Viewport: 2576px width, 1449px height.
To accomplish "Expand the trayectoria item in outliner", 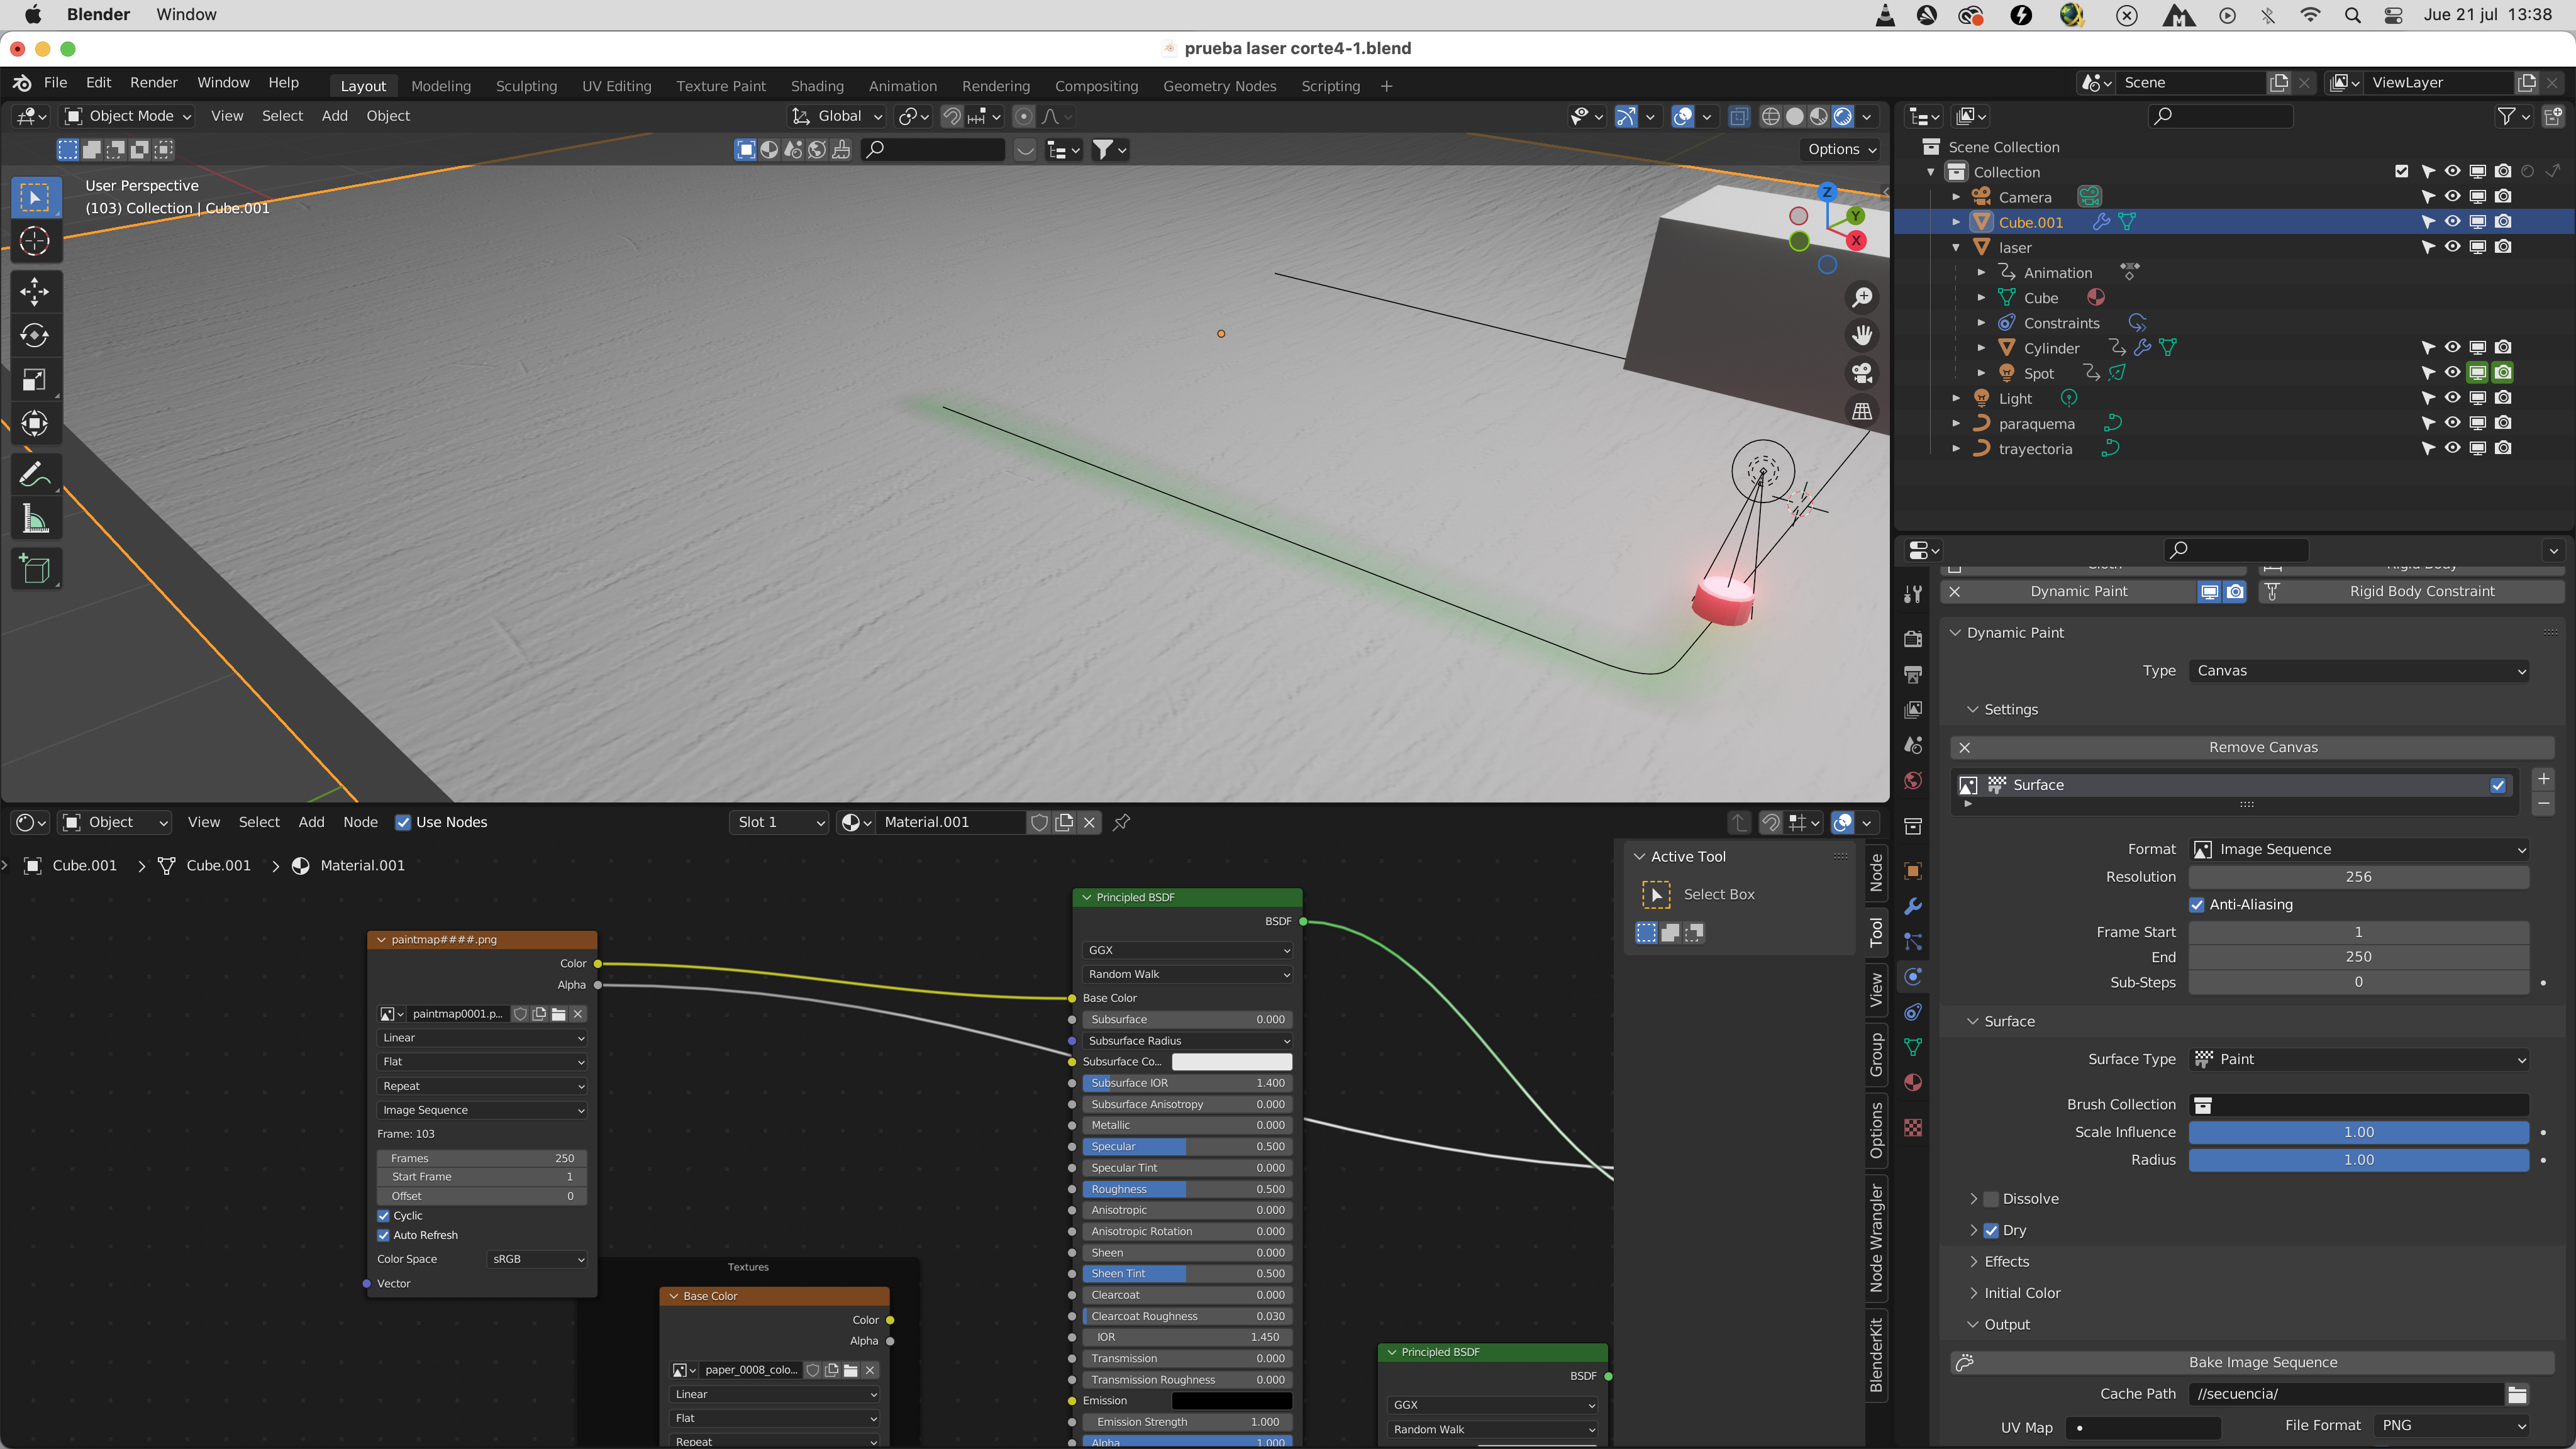I will pos(1956,449).
